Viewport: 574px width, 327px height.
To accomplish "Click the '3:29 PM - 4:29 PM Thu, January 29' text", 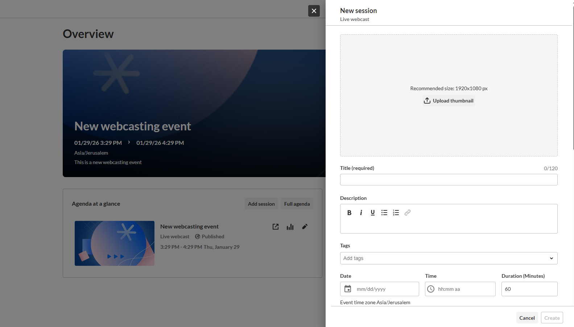I will 200,247.
